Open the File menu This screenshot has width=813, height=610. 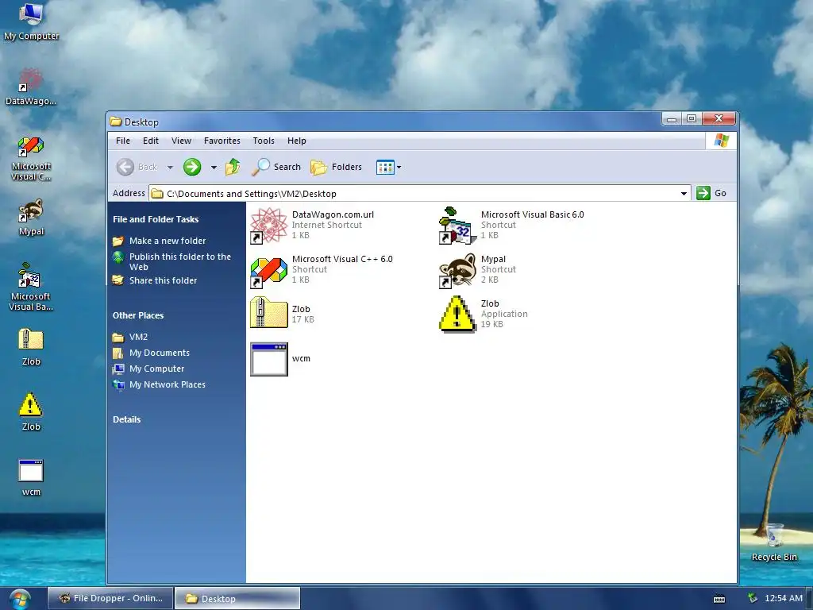(x=123, y=141)
